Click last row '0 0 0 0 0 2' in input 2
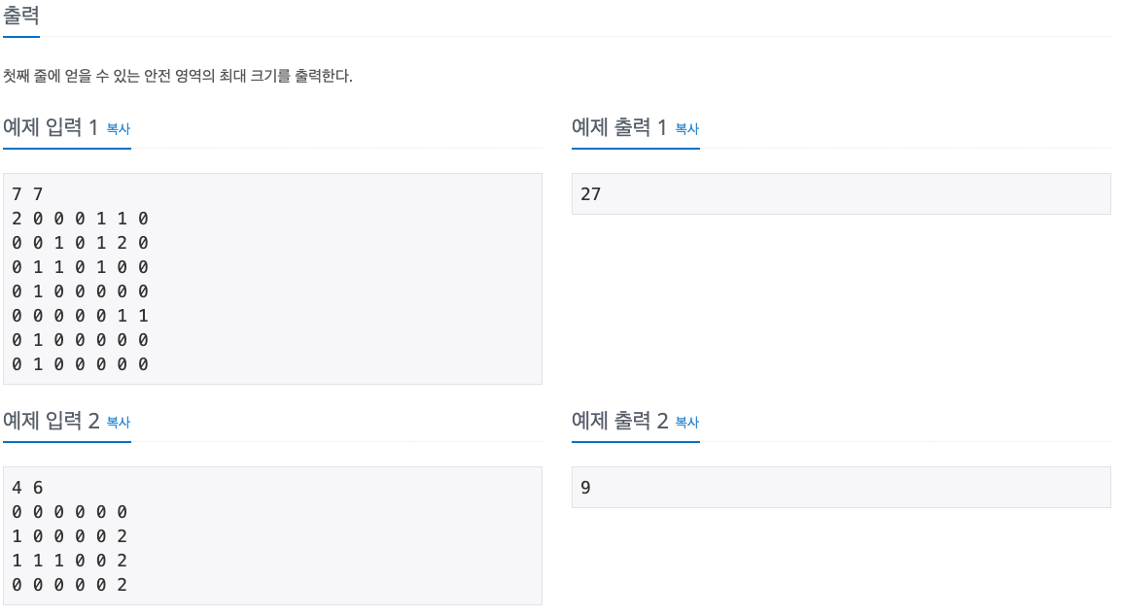 pyautogui.click(x=69, y=585)
